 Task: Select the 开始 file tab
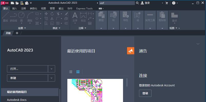(8, 33)
